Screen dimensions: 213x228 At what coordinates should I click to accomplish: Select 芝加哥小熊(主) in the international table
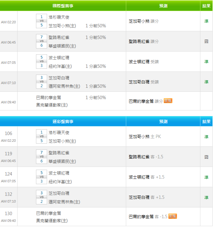coord(62,26)
